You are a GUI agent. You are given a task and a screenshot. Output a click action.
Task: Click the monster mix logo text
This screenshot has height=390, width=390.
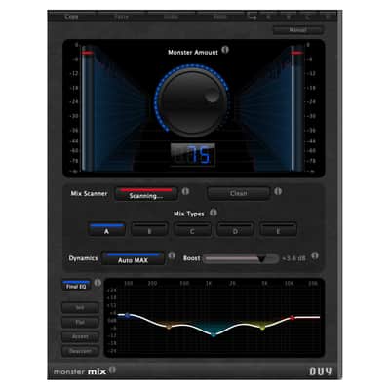(80, 371)
